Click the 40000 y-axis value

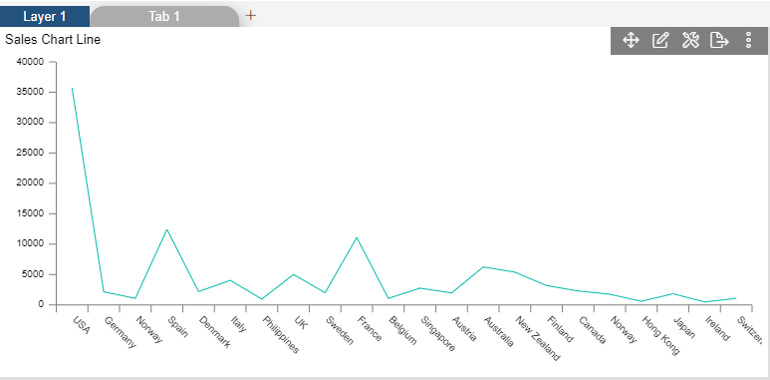tap(31, 62)
